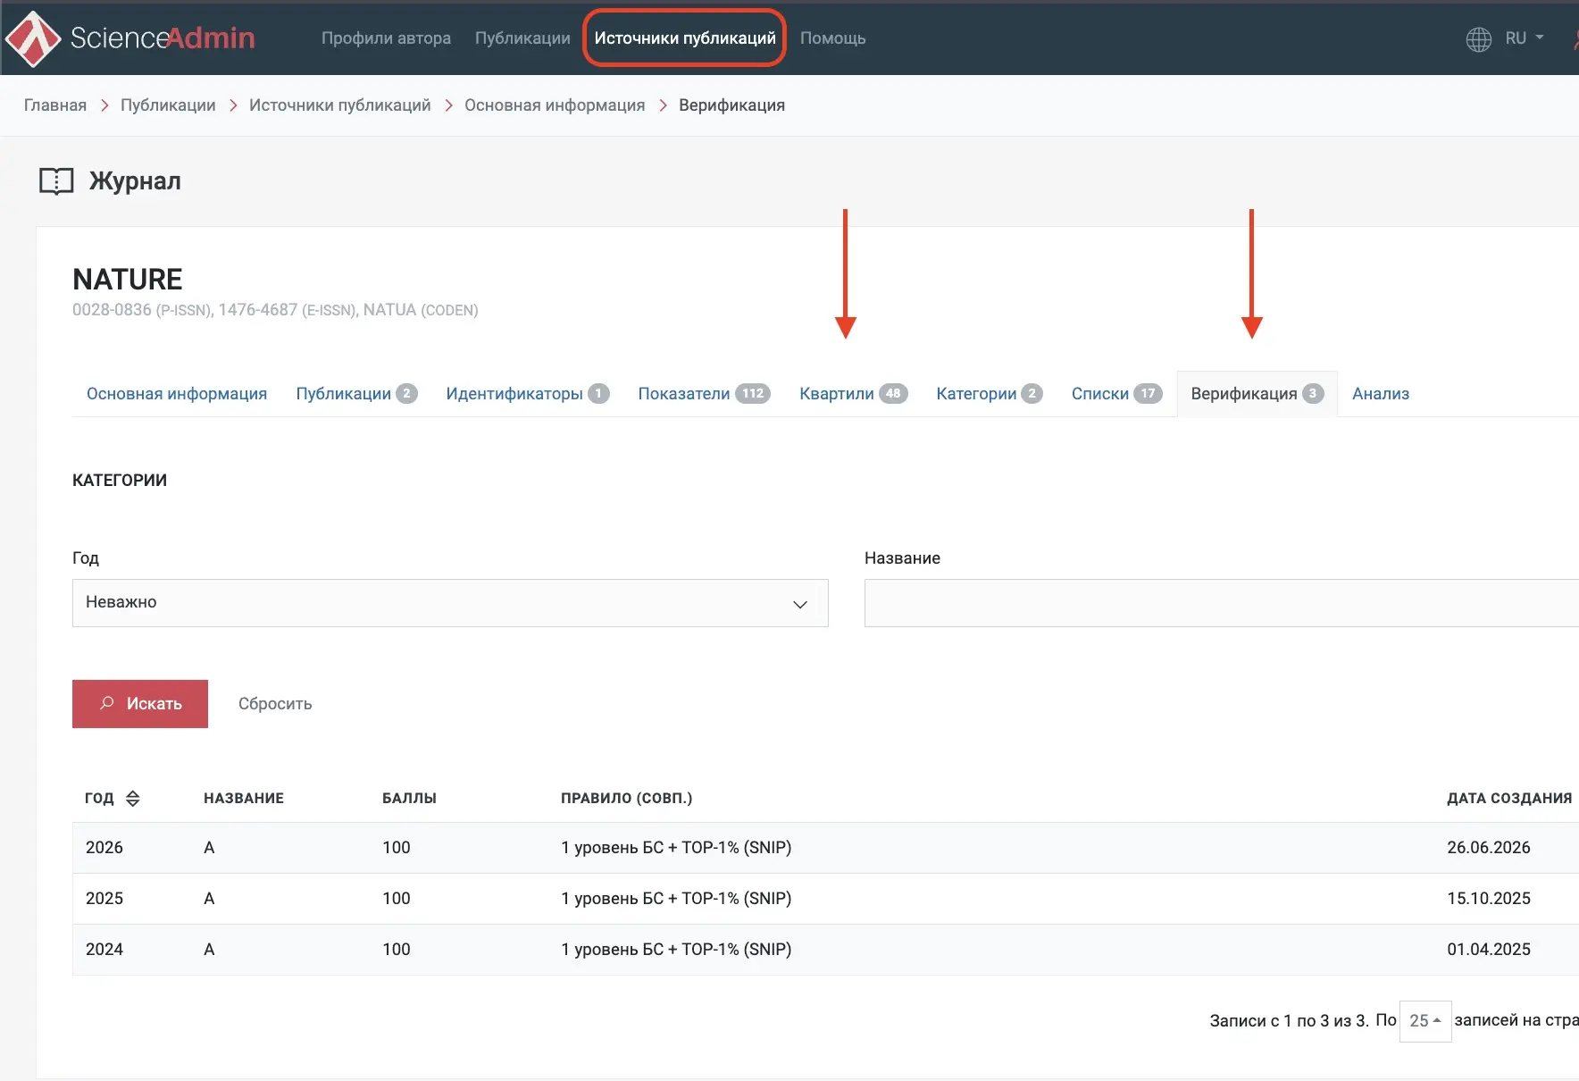Click the Верификация breadcrumb item
This screenshot has height=1081, width=1579.
(731, 105)
